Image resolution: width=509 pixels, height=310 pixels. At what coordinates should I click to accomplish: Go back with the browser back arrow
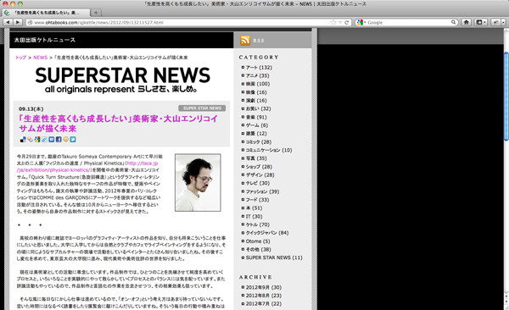pos(8,22)
